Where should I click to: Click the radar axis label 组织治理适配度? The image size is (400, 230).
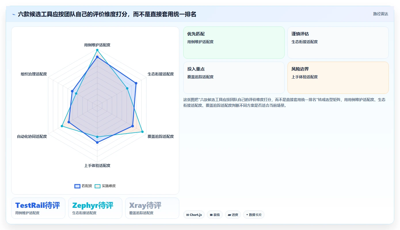pos(34,74)
